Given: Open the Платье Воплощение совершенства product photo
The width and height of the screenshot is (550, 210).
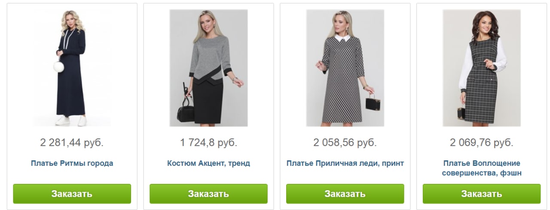Looking at the screenshot, I should [x=482, y=68].
